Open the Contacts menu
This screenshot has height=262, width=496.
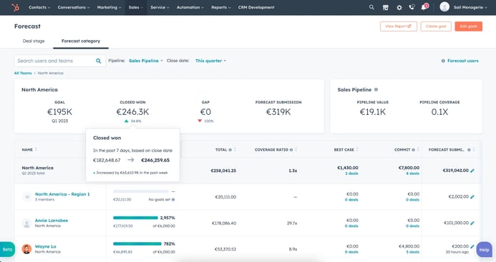[x=39, y=7]
